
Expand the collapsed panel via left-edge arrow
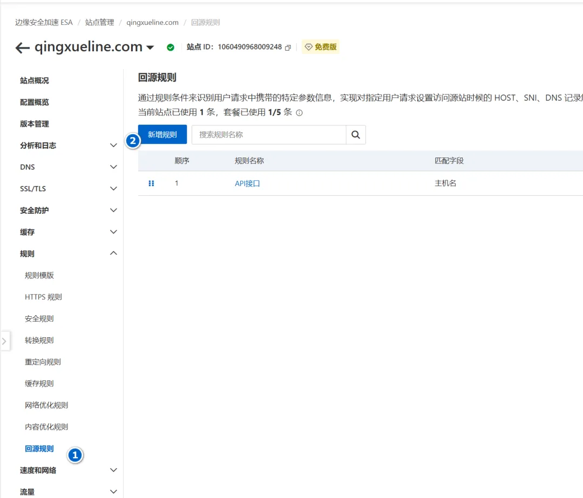(x=5, y=340)
